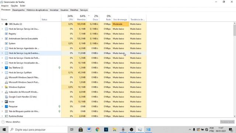
Task: Select 'Host de Serviço: Cliente da Polít...' row
Action: pos(73,58)
